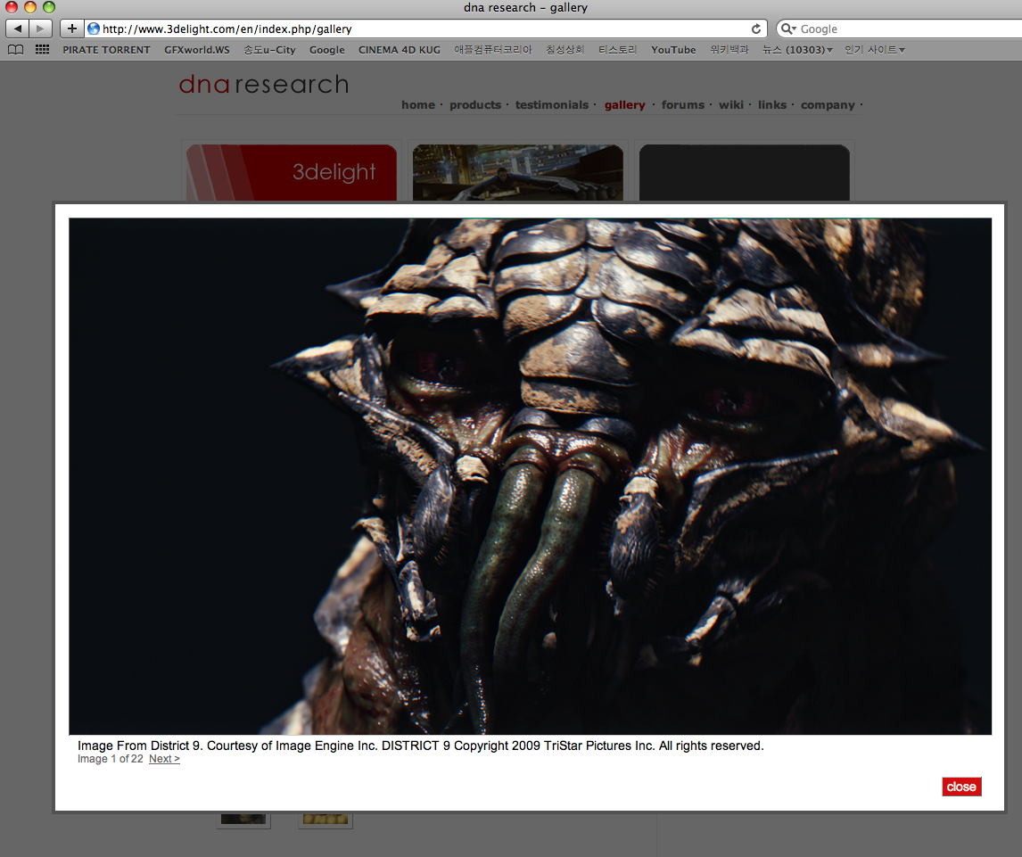Go forward with the browser forward arrow
The image size is (1022, 857).
(x=40, y=29)
